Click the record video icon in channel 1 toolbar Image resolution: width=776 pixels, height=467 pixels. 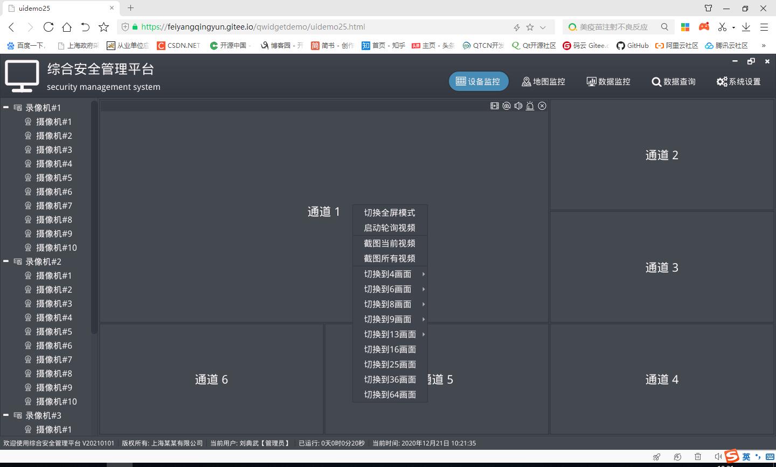[495, 106]
